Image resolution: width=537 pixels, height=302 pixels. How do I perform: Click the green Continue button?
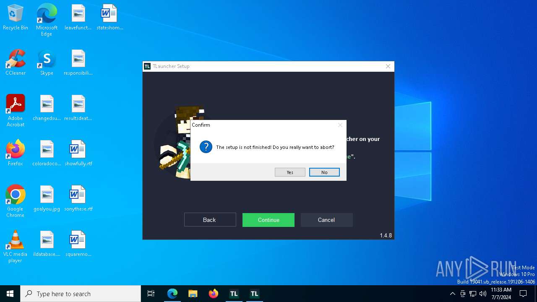(268, 220)
